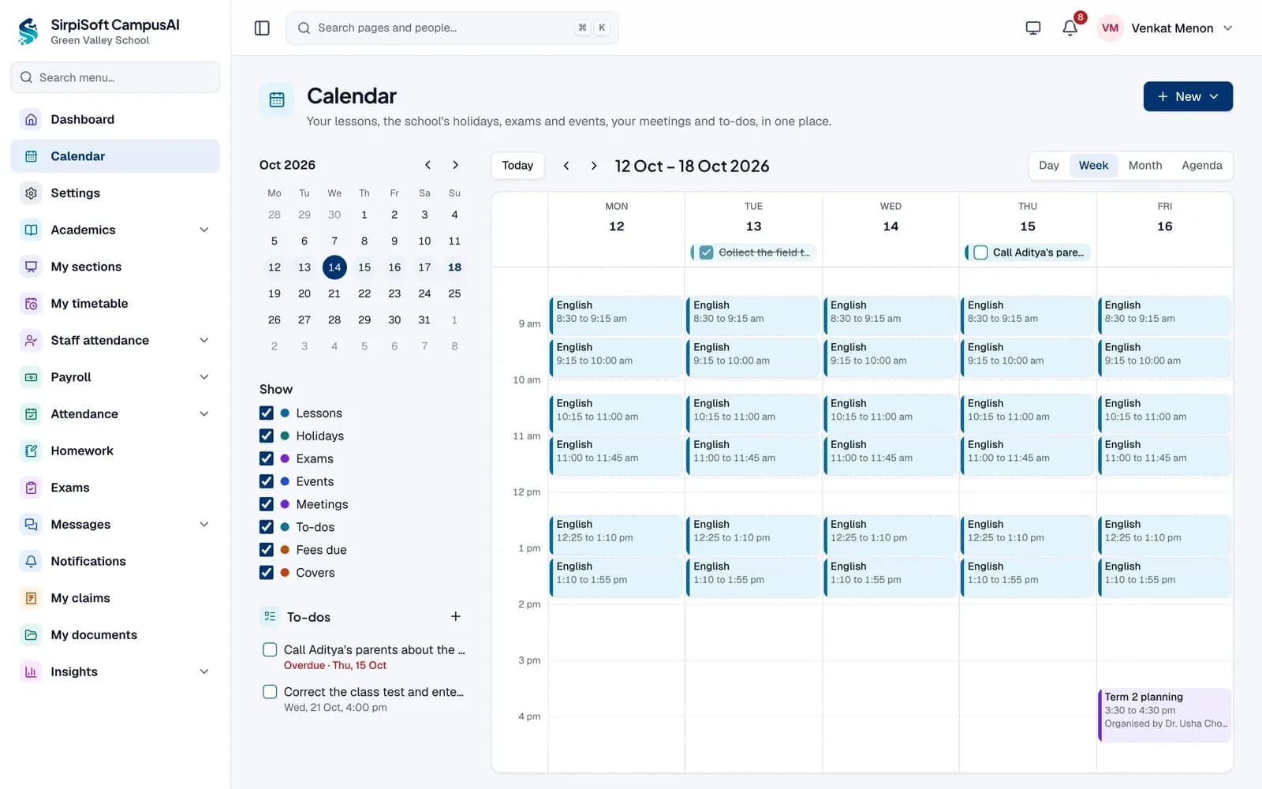Switch to the Day view tab
The width and height of the screenshot is (1262, 789).
click(1049, 165)
